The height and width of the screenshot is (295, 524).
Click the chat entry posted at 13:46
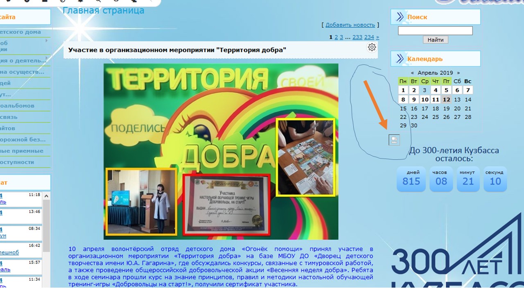[20, 216]
